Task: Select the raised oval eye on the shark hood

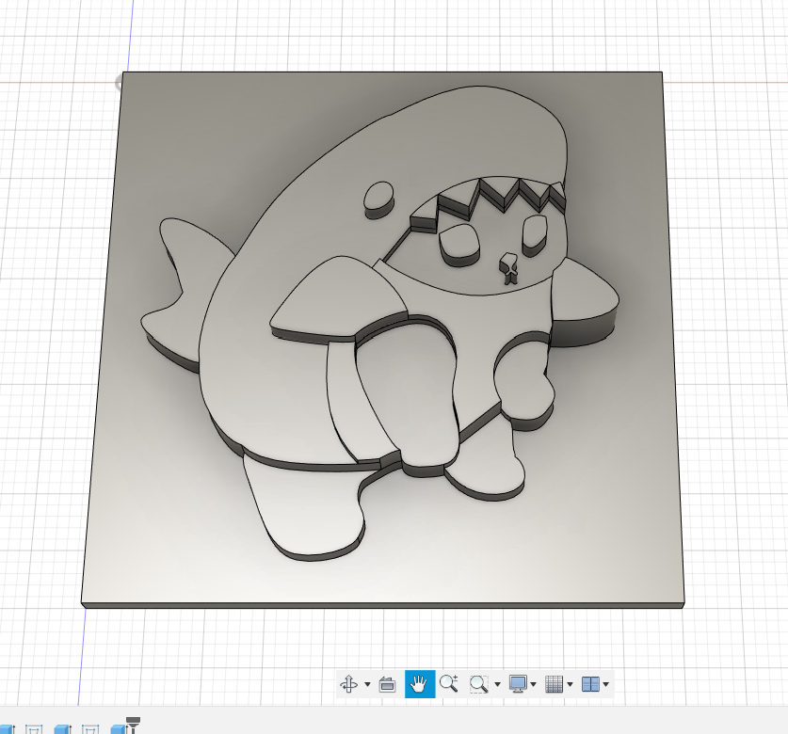Action: (x=378, y=195)
